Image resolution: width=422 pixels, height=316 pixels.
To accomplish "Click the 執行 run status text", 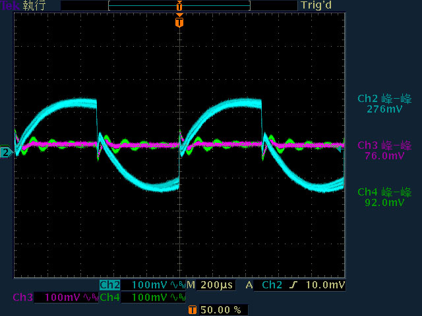I will (x=34, y=5).
